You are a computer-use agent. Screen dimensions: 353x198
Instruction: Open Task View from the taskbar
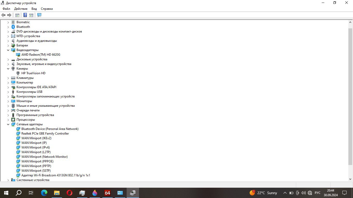[31, 193]
